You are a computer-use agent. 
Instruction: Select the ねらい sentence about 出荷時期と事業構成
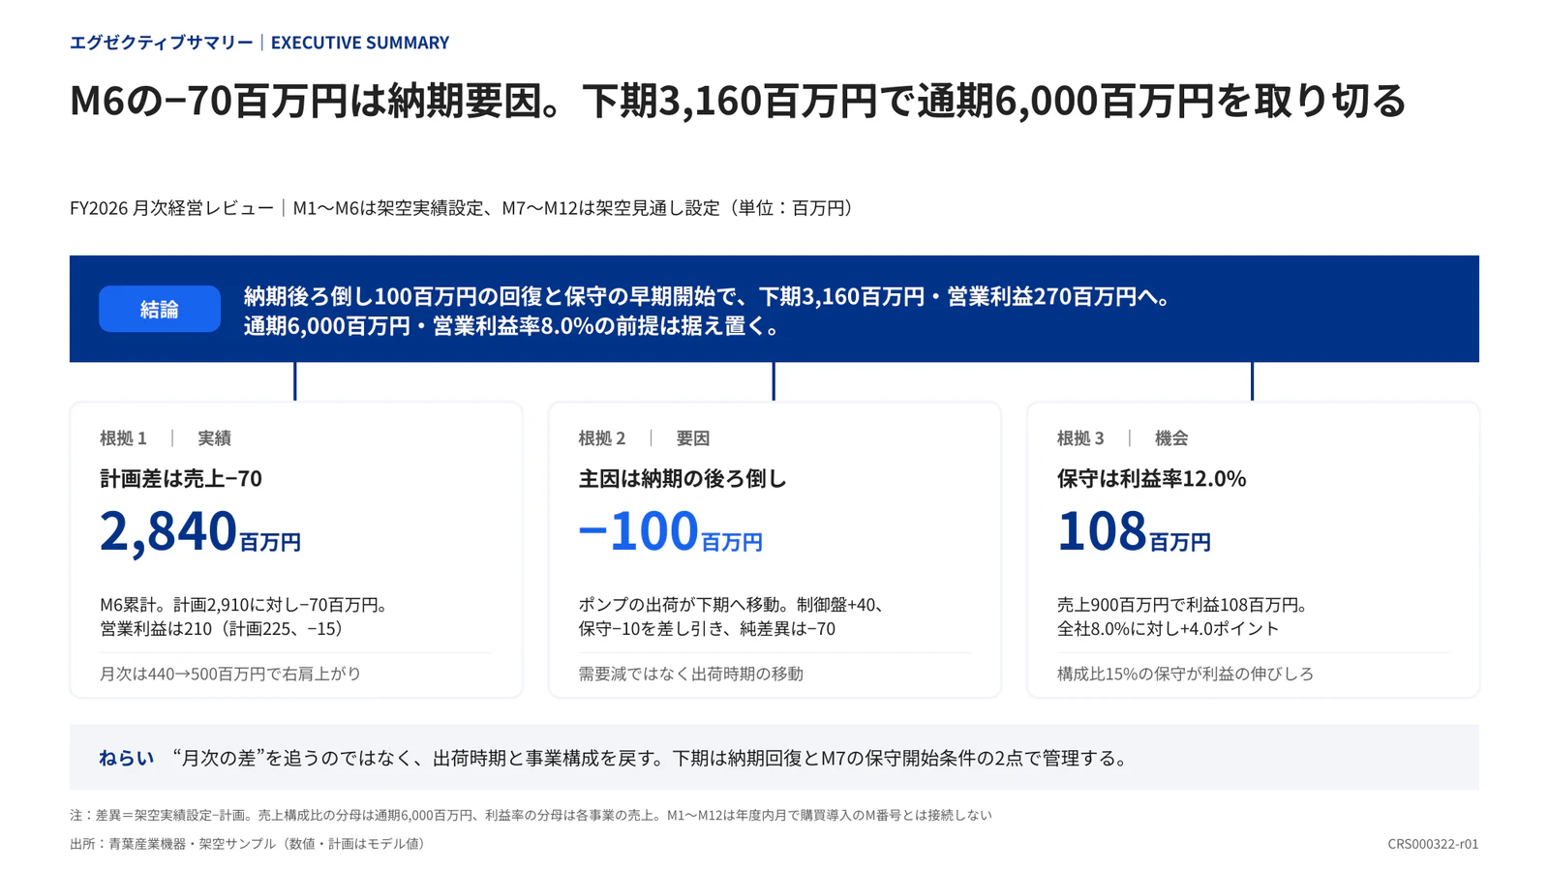coord(653,758)
